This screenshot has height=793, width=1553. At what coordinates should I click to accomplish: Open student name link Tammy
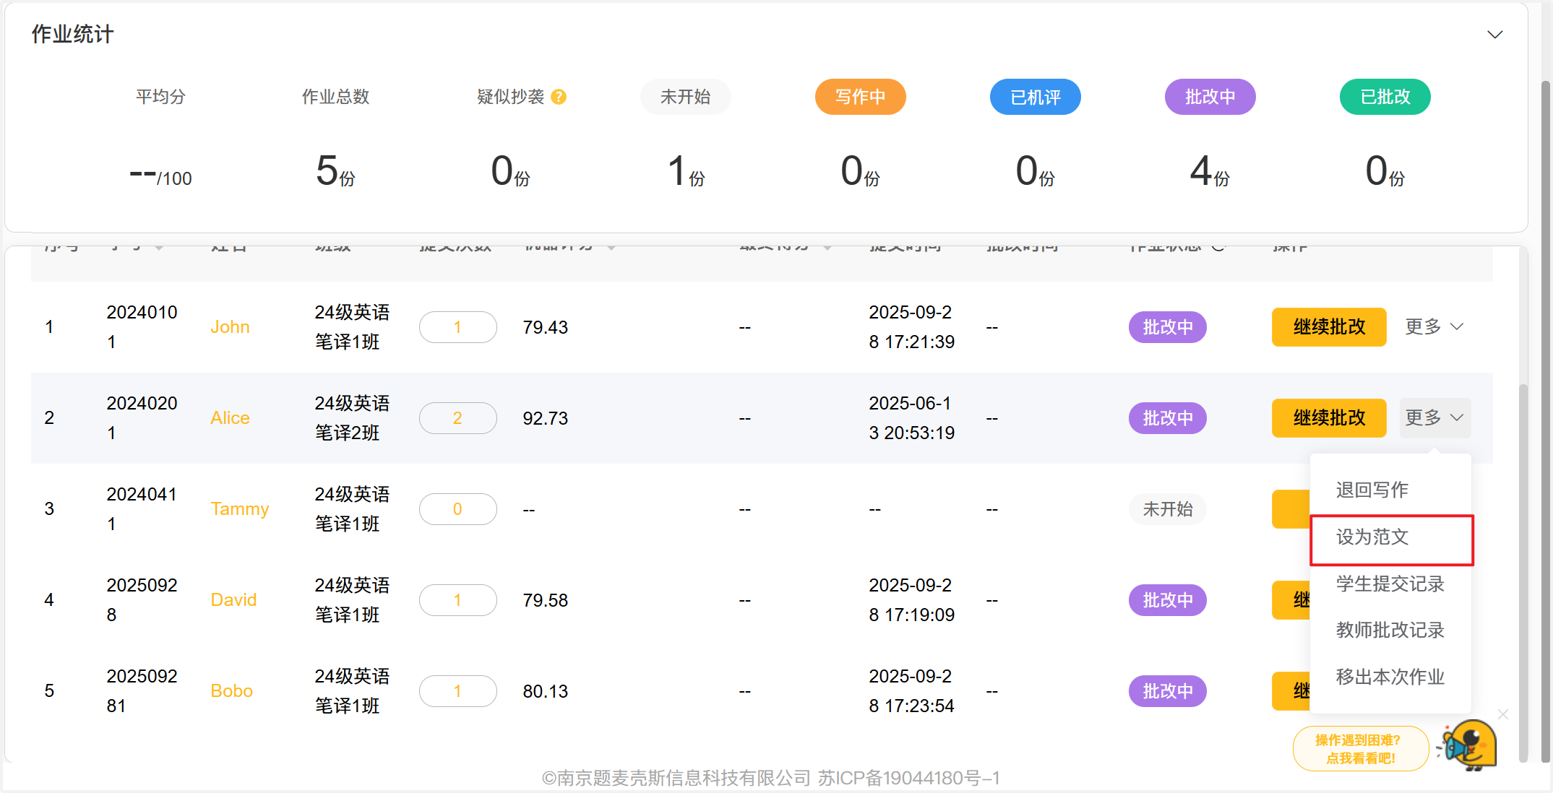point(239,509)
